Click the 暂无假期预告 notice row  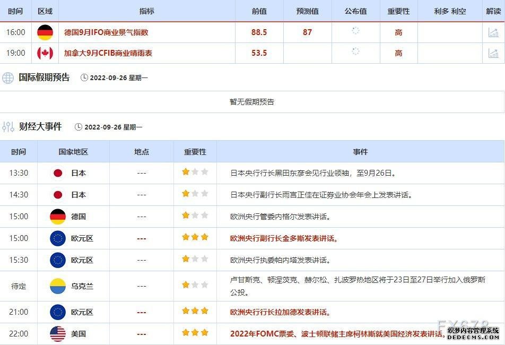(x=252, y=102)
